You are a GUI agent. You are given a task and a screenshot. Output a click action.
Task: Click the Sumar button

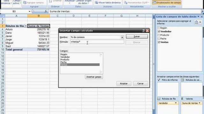click(137, 37)
